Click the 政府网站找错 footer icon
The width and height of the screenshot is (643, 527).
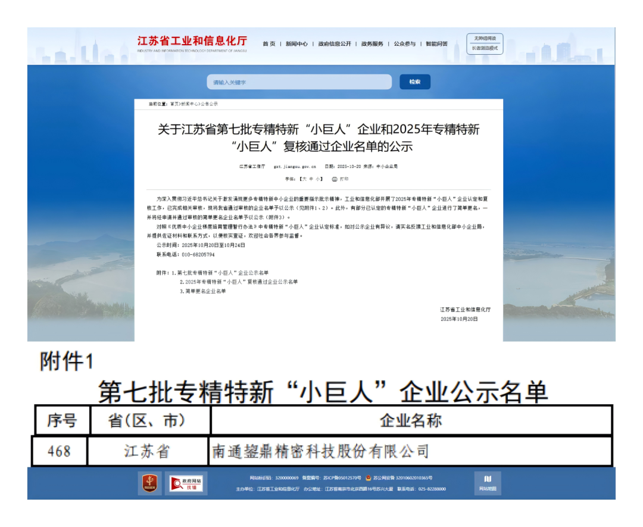pos(186,483)
